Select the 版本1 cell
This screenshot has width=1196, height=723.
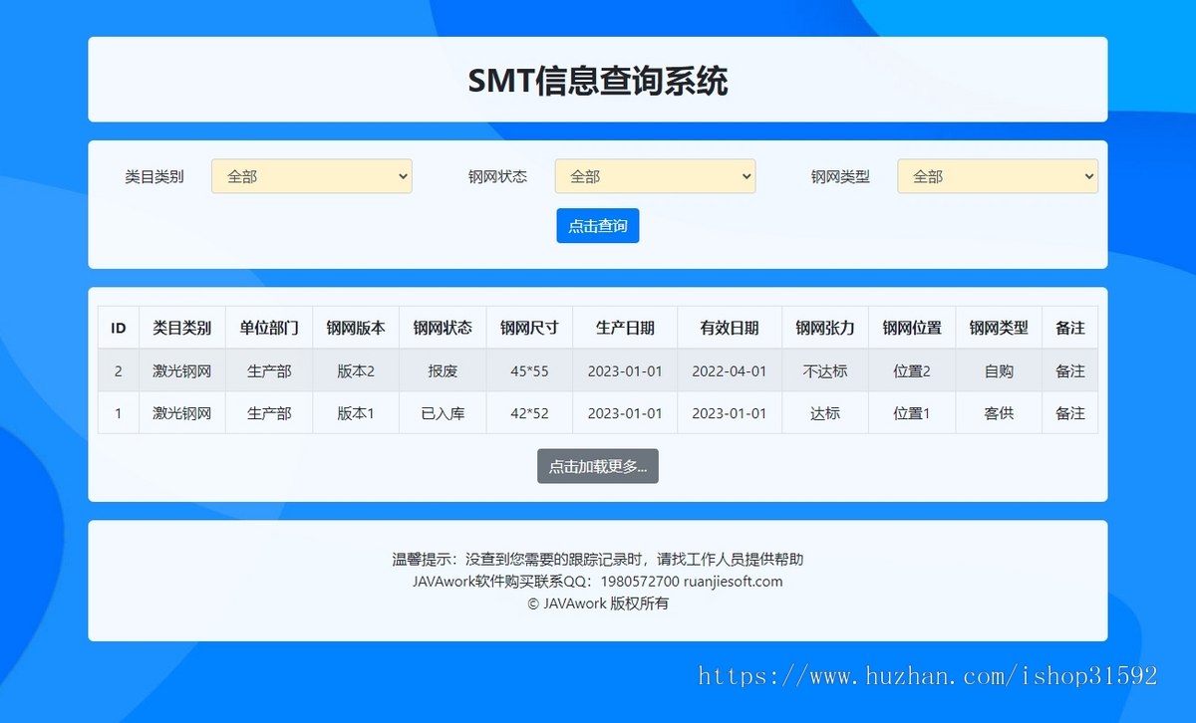(x=356, y=412)
